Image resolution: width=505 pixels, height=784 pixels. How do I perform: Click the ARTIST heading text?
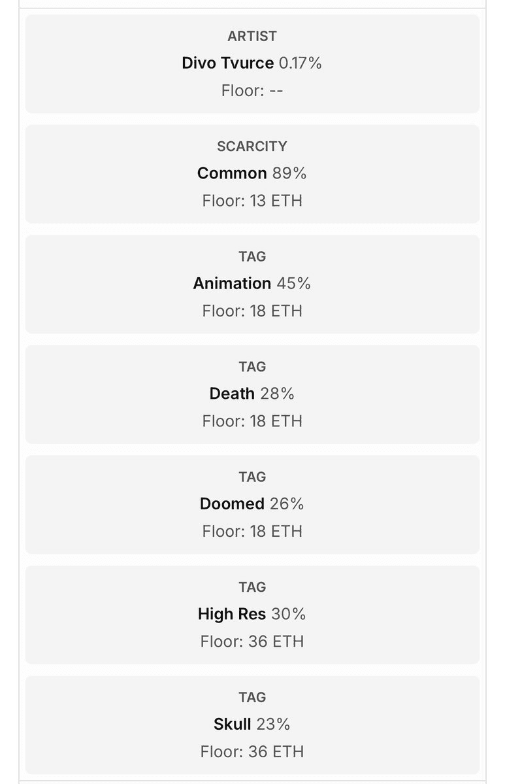click(252, 36)
